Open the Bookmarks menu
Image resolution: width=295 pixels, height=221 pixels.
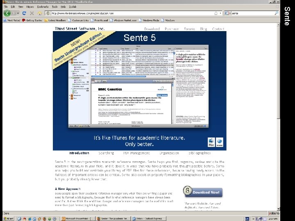click(43, 7)
